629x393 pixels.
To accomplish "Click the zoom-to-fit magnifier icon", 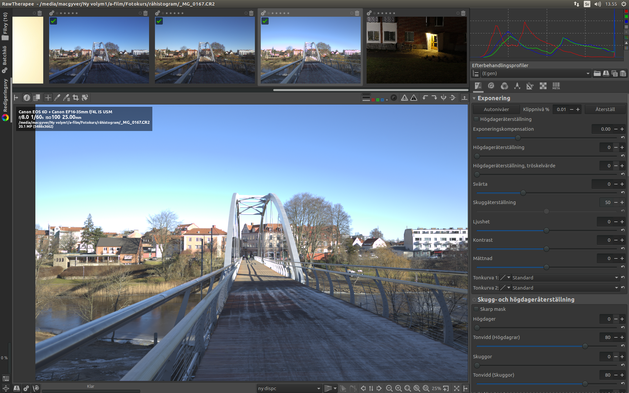I will coord(408,388).
